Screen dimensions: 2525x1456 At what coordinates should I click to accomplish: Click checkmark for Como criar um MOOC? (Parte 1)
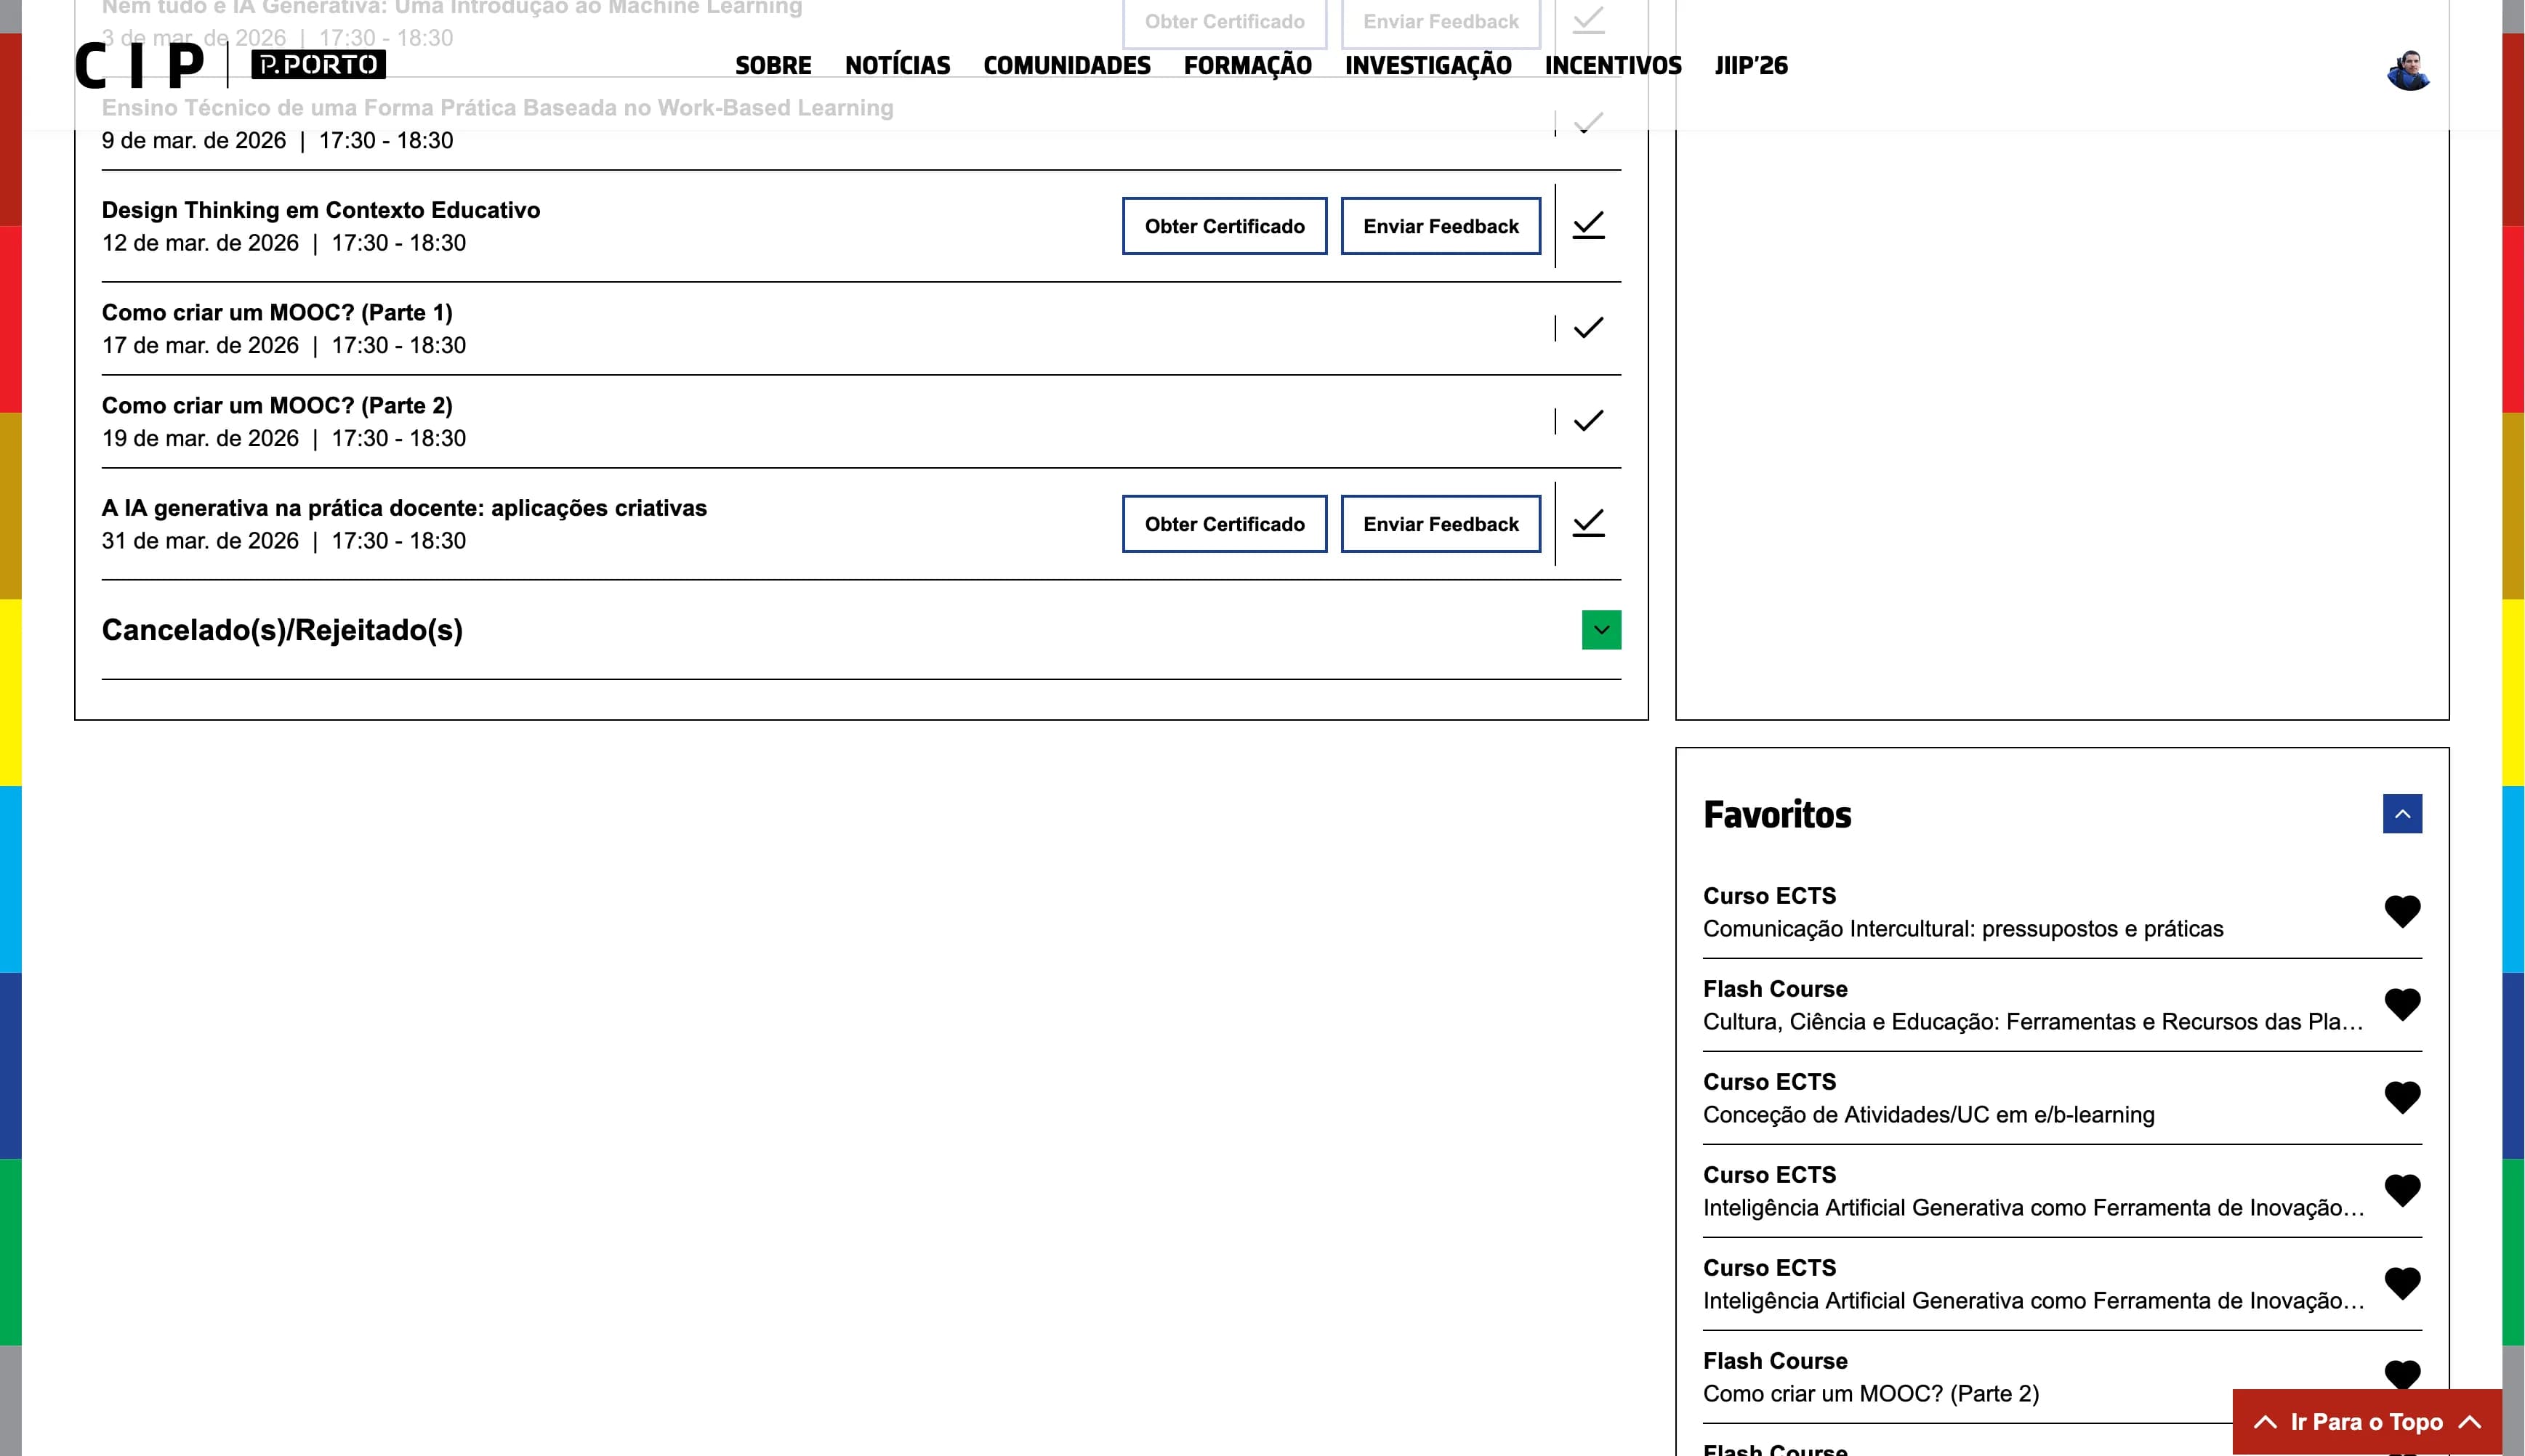(x=1589, y=328)
